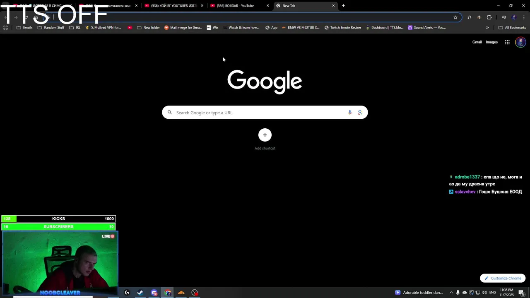Image resolution: width=530 pixels, height=298 pixels.
Task: Open the YouTube icon bookmark
Action: (130, 28)
